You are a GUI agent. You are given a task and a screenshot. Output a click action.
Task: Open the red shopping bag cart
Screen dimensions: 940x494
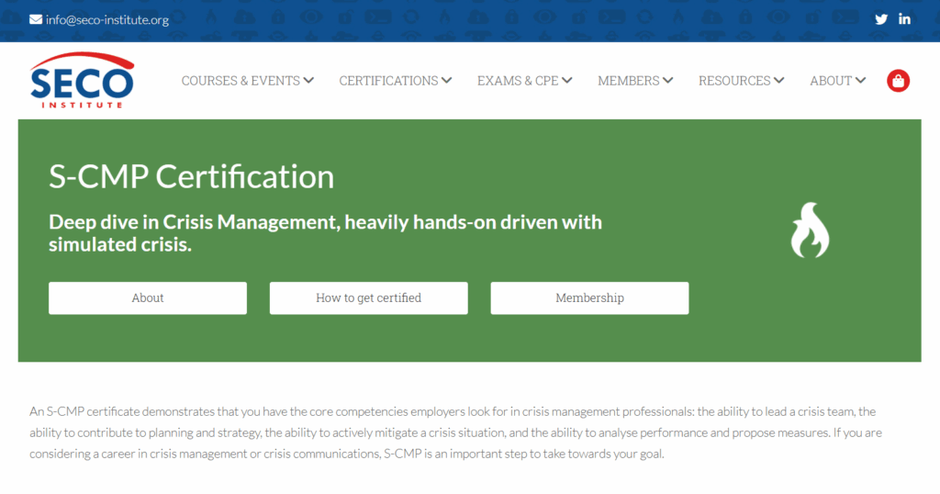tap(898, 81)
